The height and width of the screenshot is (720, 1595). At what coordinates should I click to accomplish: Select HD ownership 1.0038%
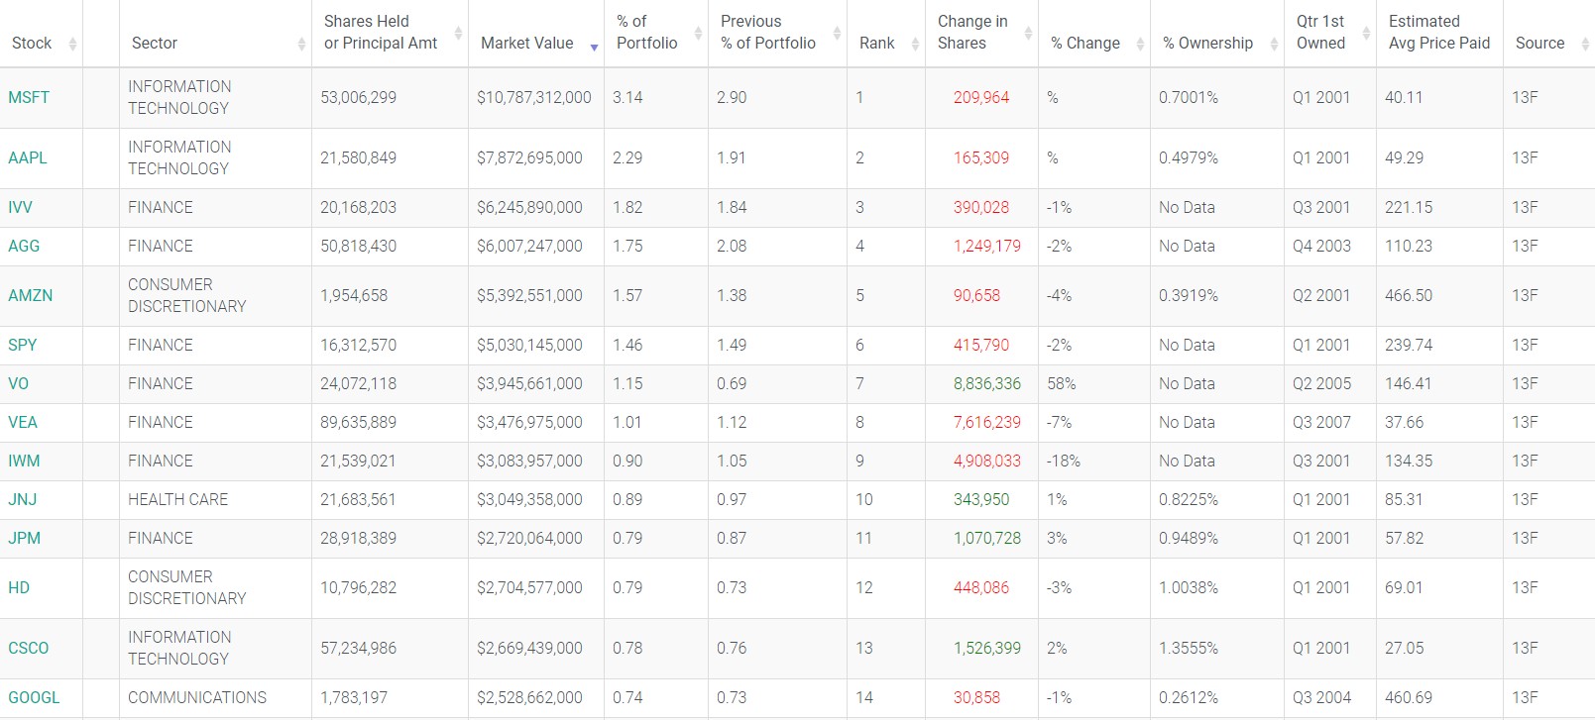click(x=1189, y=588)
